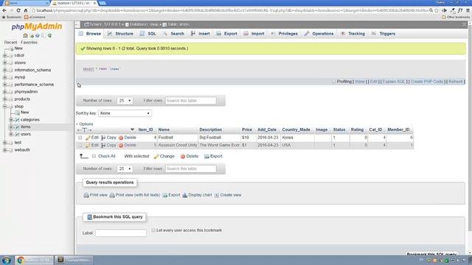Image resolution: width=472 pixels, height=265 pixels.
Task: Delete the Football row
Action: (127, 138)
